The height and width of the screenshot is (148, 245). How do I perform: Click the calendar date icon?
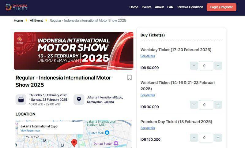(x=21, y=99)
